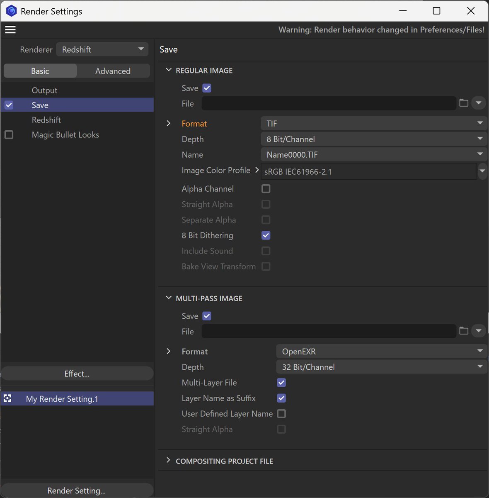Browse folder for Multi-Pass Image file
This screenshot has width=489, height=498.
pos(464,331)
